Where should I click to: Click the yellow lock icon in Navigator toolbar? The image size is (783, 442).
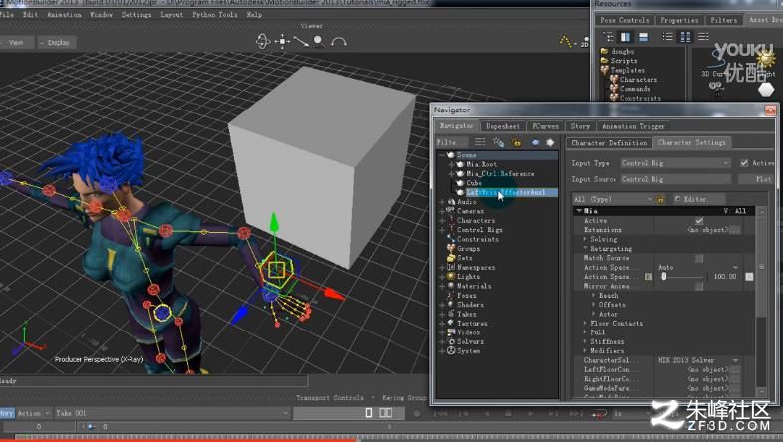[516, 143]
